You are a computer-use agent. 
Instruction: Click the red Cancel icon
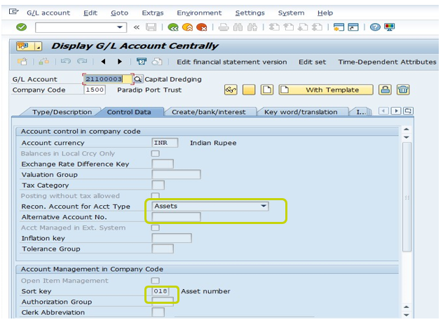coord(202,27)
